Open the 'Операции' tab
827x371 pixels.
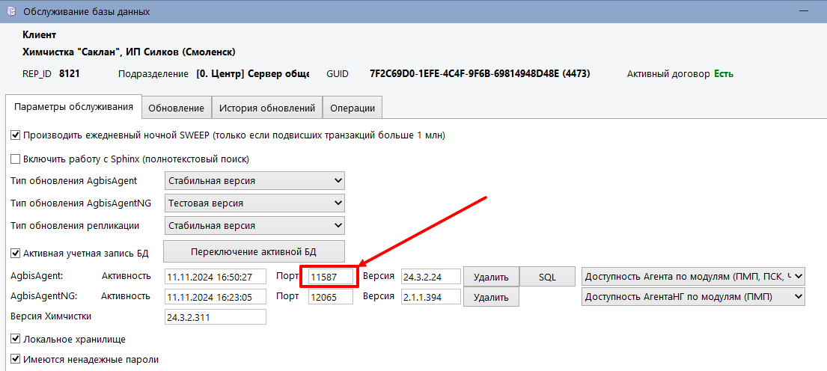(x=353, y=108)
